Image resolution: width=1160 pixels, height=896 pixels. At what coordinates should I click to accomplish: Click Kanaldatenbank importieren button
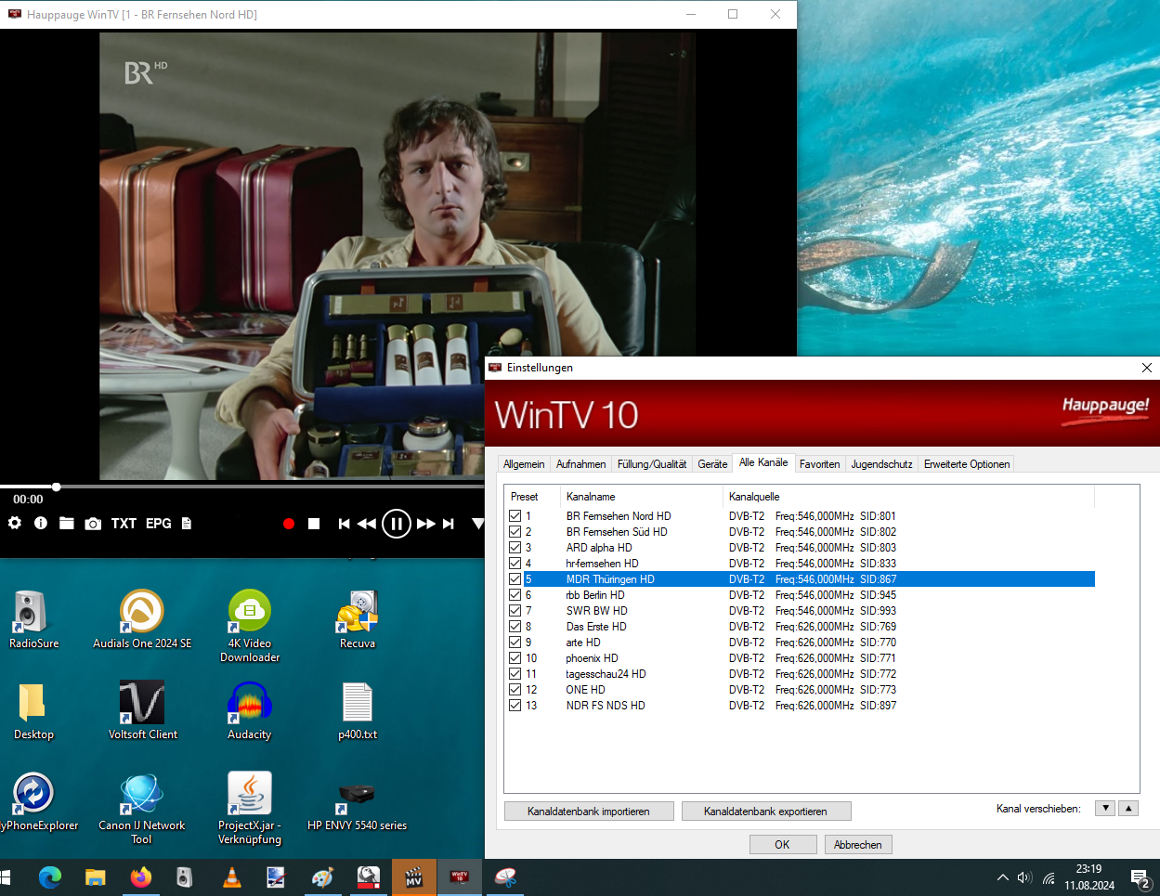pyautogui.click(x=589, y=812)
